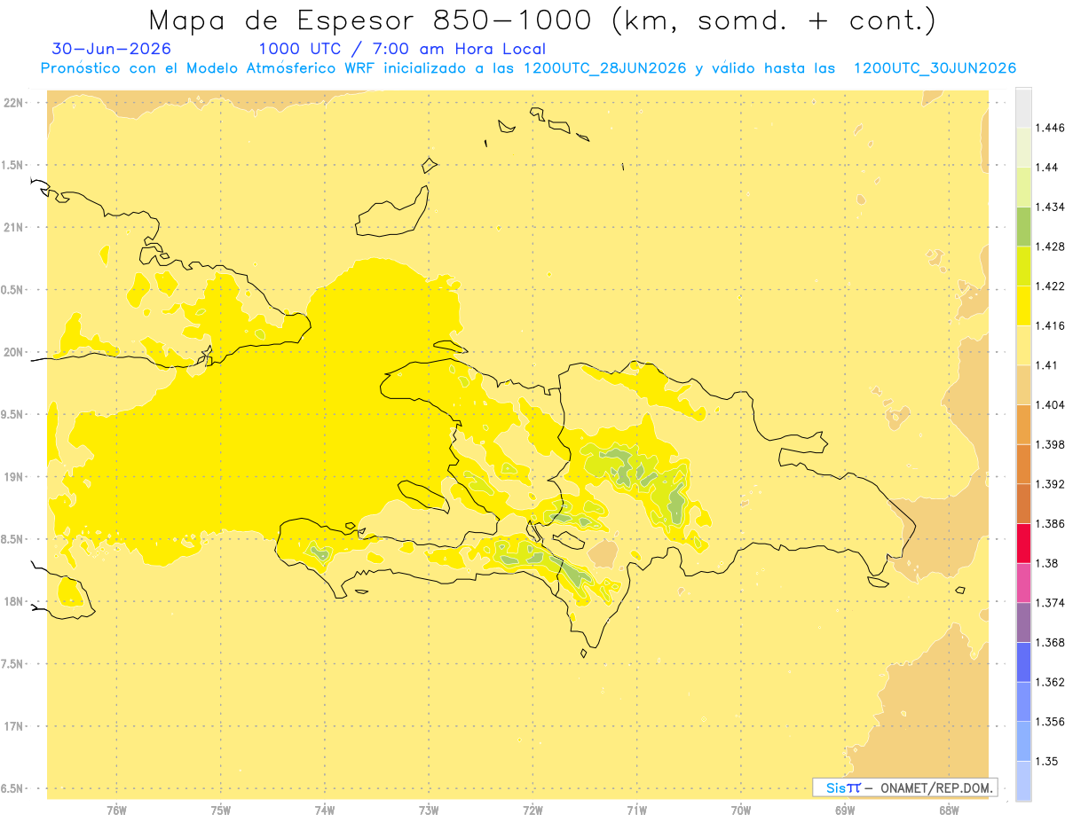1065x822 pixels.
Task: Choose the tan swatch between 1.404 and 1.41
Action: click(1023, 385)
